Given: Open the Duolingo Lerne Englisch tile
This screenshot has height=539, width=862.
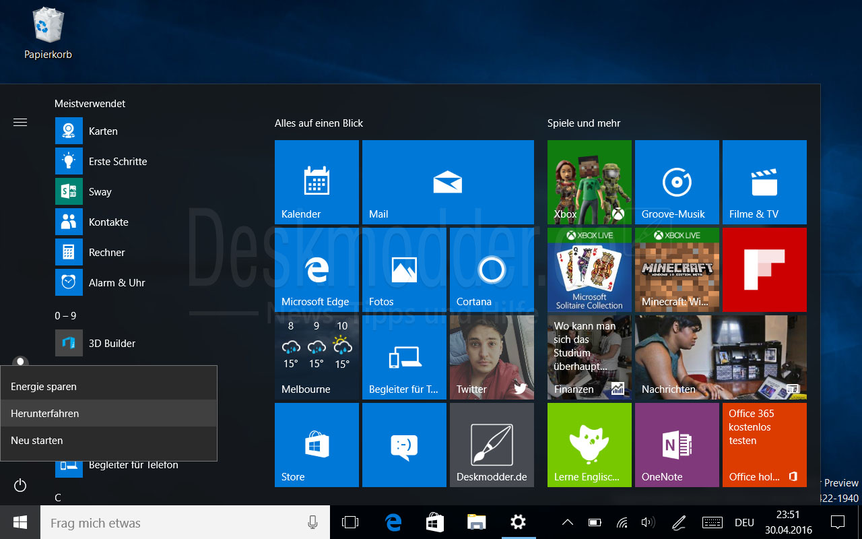Looking at the screenshot, I should (589, 445).
